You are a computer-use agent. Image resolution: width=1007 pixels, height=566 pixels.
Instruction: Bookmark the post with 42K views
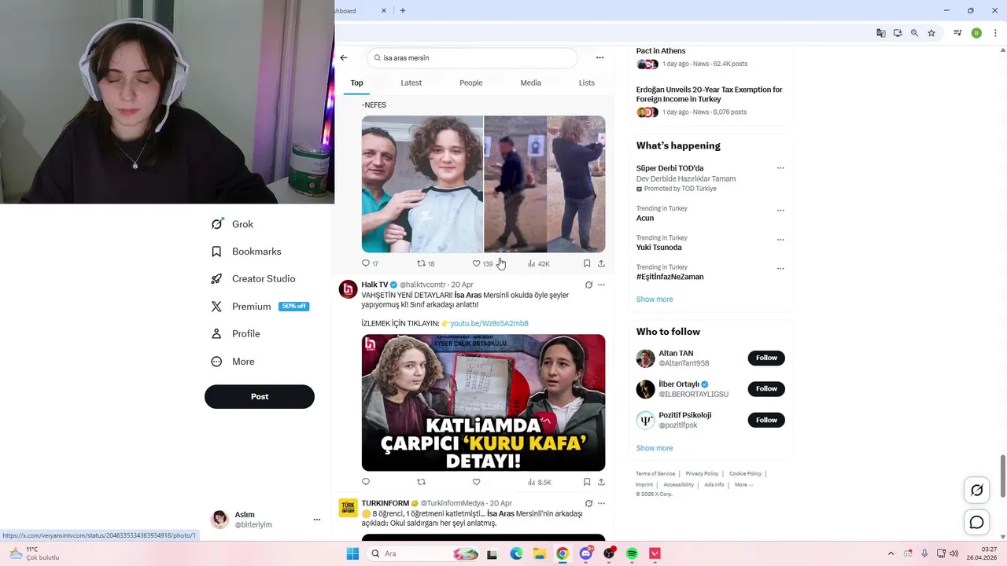(x=587, y=263)
